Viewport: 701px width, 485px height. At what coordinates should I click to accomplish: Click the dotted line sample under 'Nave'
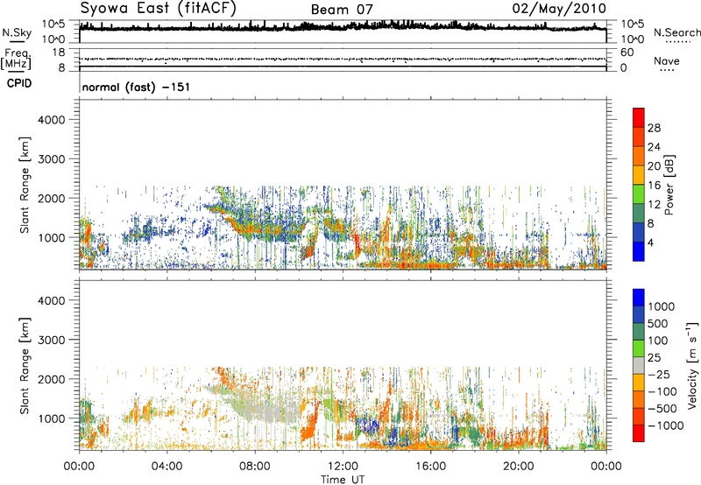tap(667, 70)
